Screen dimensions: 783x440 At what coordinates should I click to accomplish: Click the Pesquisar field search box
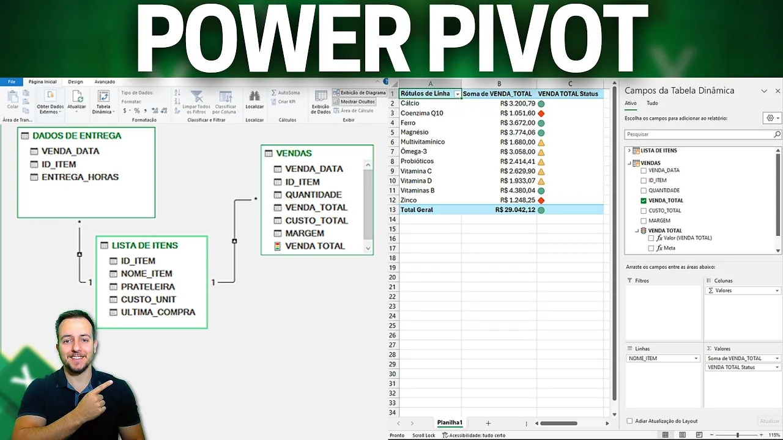click(x=699, y=134)
